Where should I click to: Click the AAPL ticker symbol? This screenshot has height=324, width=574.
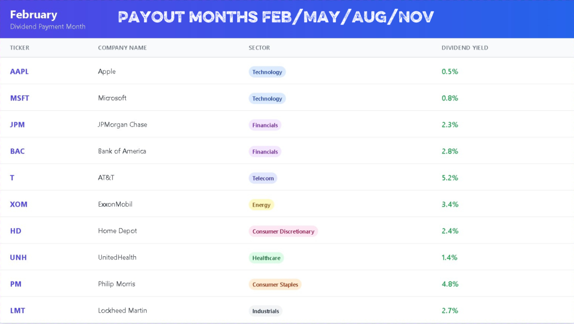[x=19, y=72]
